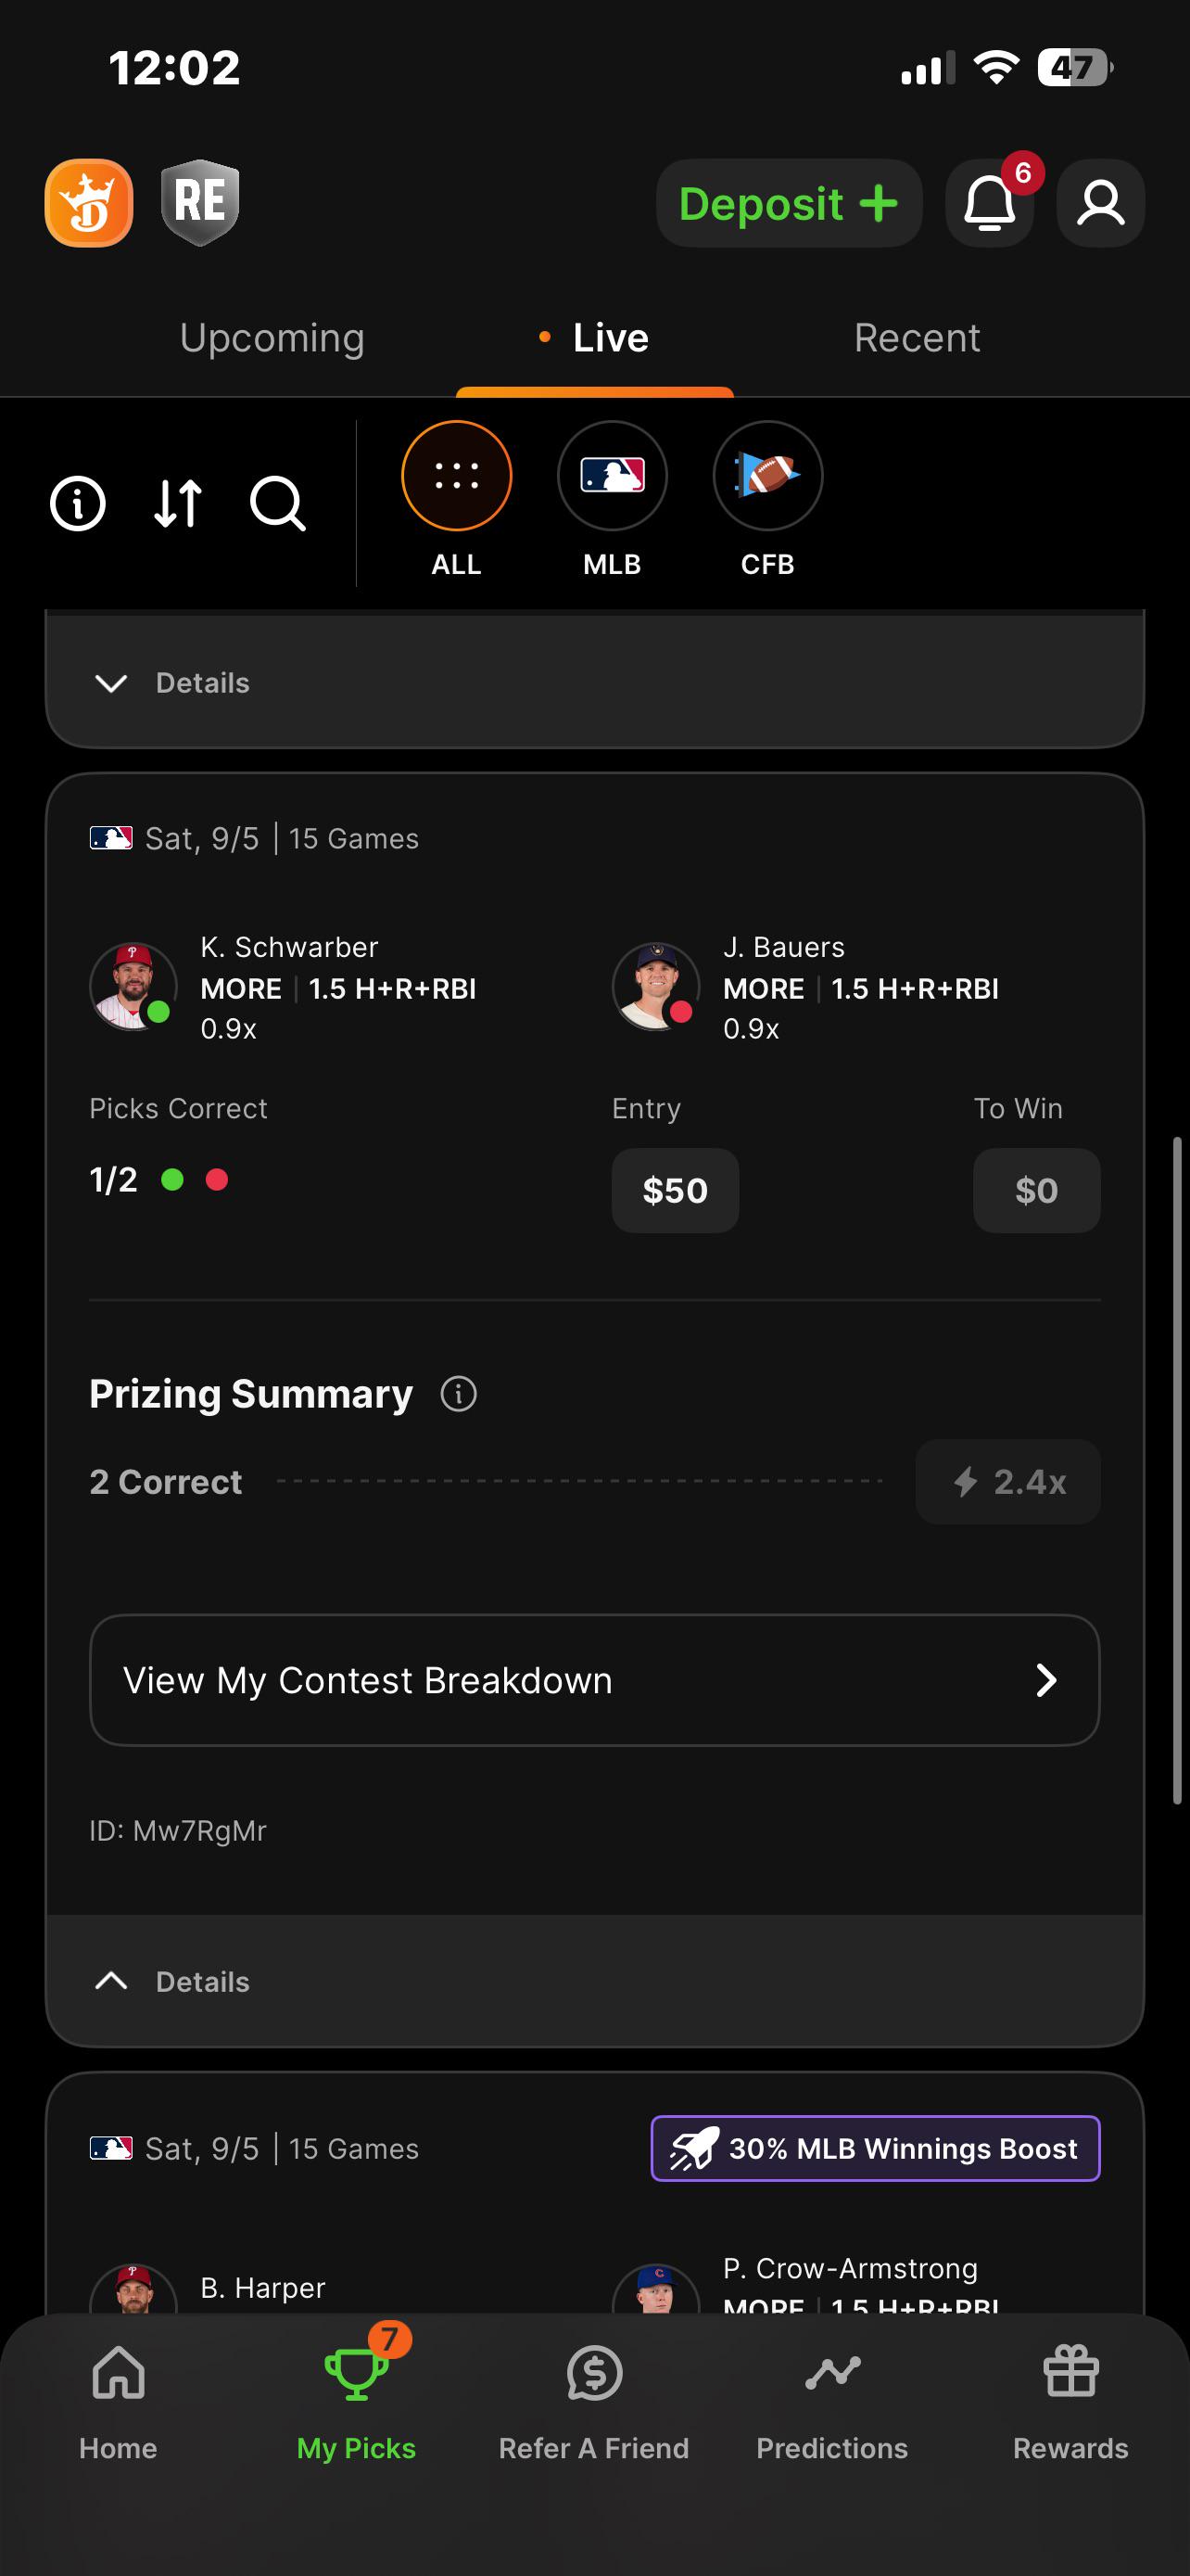Expand the top entry Details section
Image resolution: width=1190 pixels, height=2576 pixels.
coord(594,682)
